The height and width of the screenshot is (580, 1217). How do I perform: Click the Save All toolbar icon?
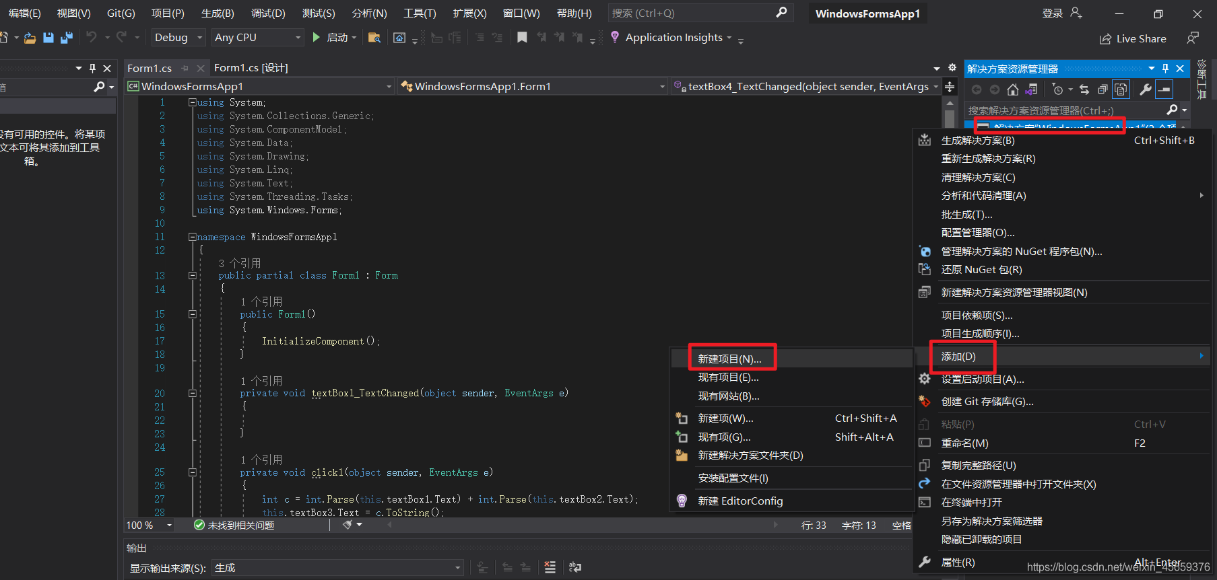[67, 38]
